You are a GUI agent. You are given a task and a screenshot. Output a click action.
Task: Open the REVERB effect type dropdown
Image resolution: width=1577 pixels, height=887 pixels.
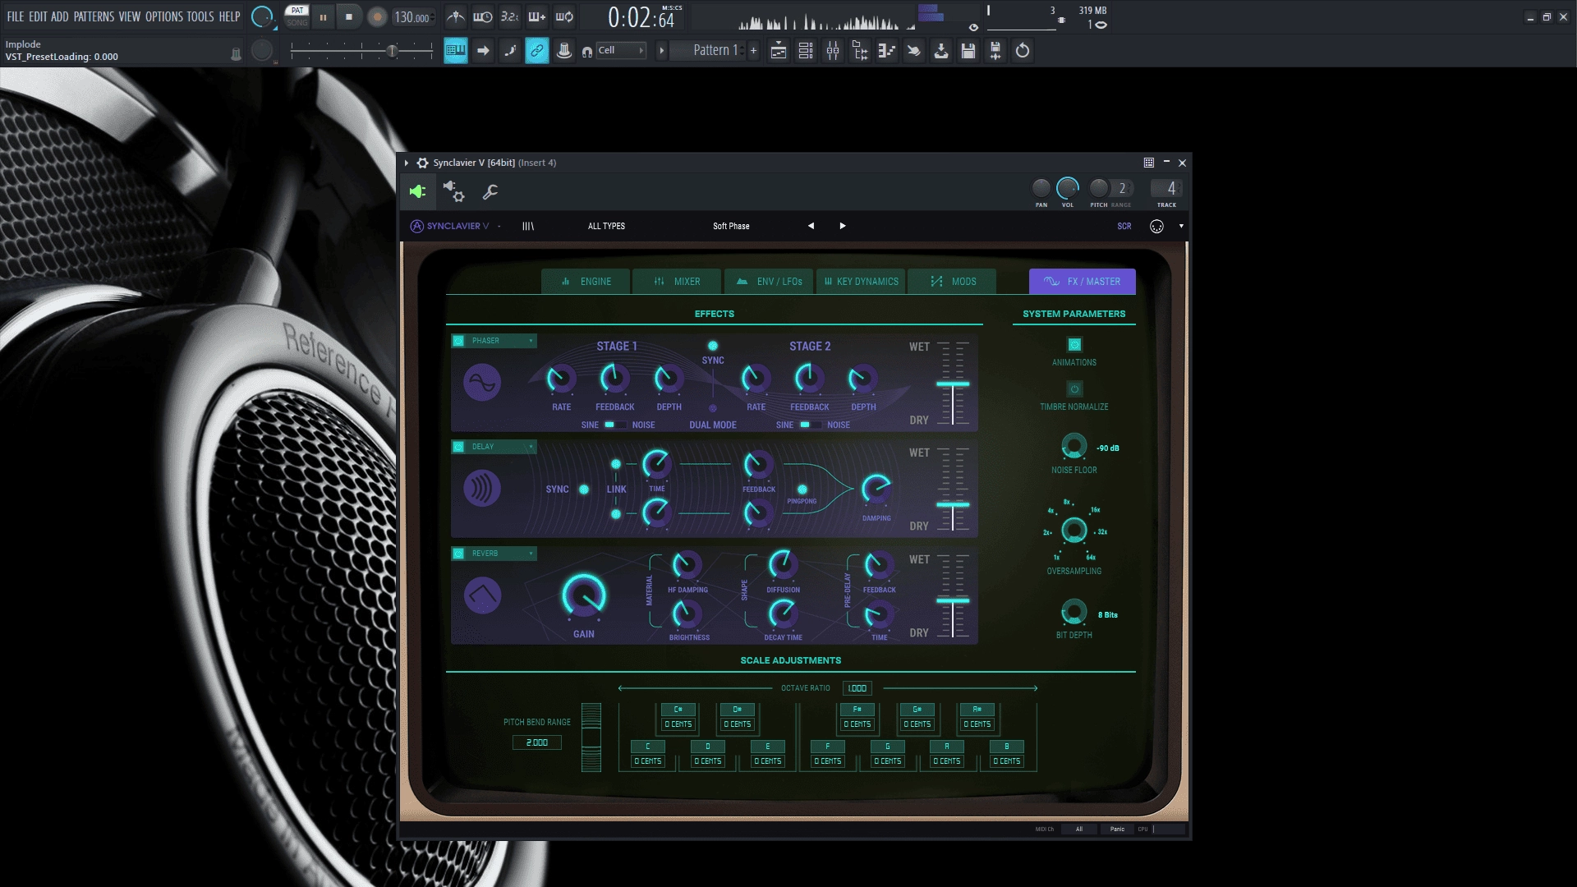[502, 554]
